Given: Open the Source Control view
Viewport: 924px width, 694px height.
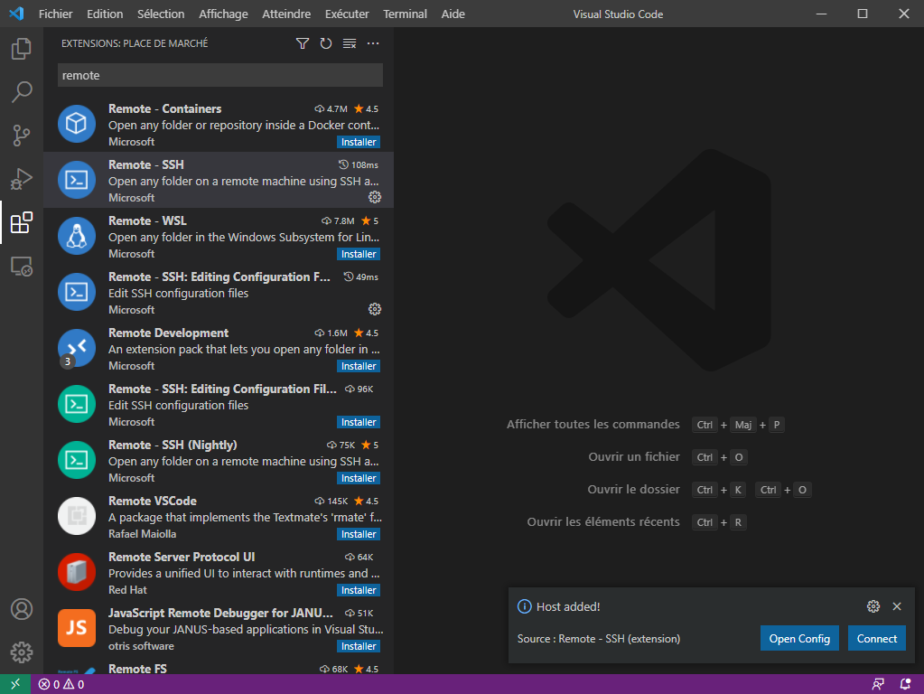Looking at the screenshot, I should point(22,136).
